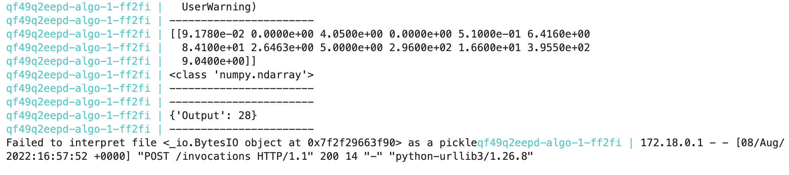Click the {'Output': 28} result text
This screenshot has height=175, width=789.
[x=213, y=115]
